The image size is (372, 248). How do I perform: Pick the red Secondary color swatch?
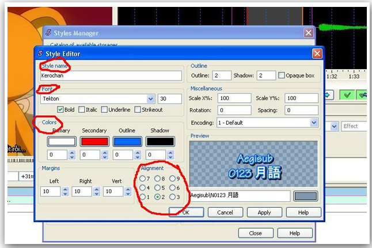pos(94,142)
